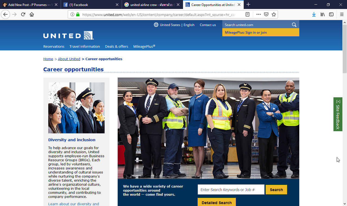Open the Reservations menu
This screenshot has width=347, height=206.
click(x=54, y=46)
